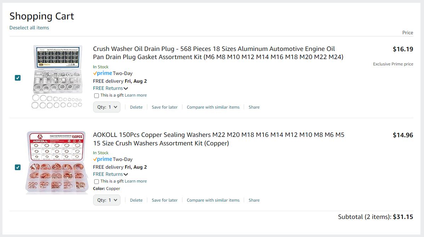Compare the Crush Washer kit with similar items
The image size is (424, 237).
[213, 107]
